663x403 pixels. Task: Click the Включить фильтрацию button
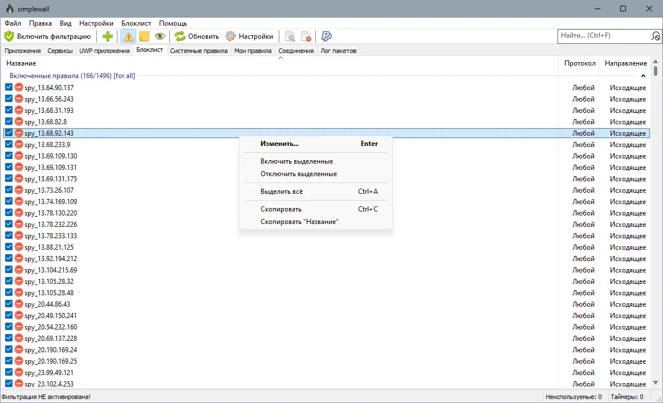[48, 36]
